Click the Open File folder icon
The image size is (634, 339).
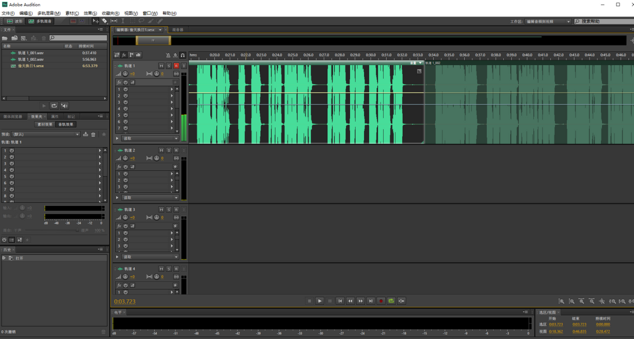point(5,38)
